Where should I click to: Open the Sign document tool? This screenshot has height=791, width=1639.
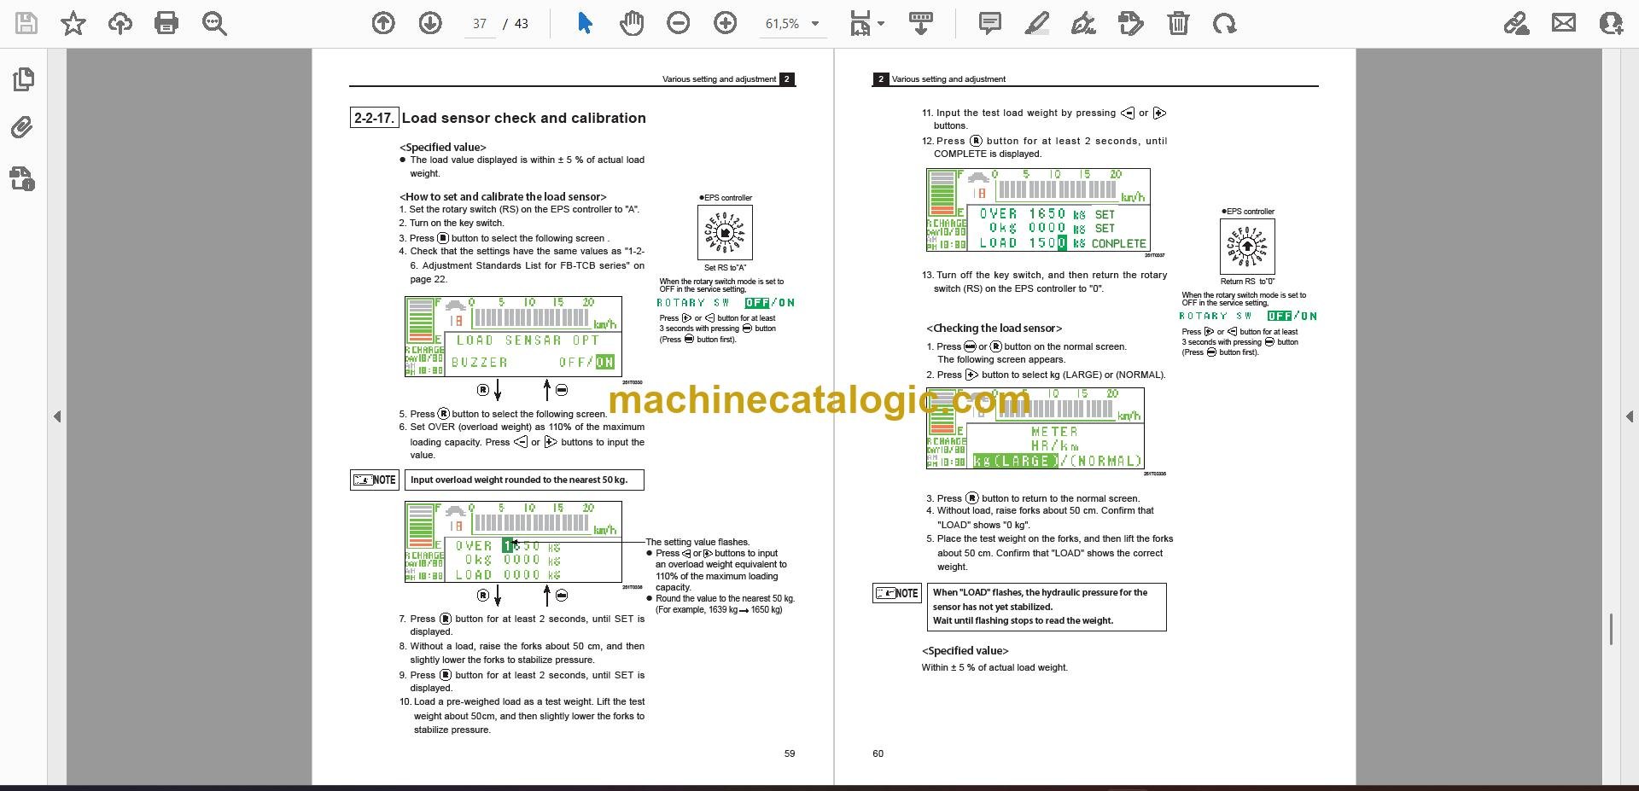pos(1083,23)
